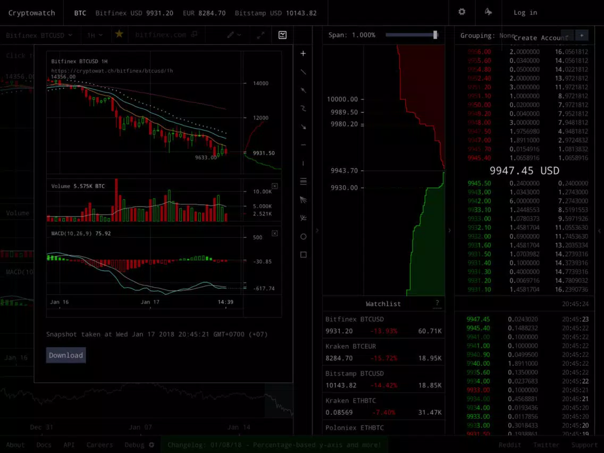604x453 pixels.
Task: Open EUR 8284.70 ticker in top bar
Action: tap(204, 13)
